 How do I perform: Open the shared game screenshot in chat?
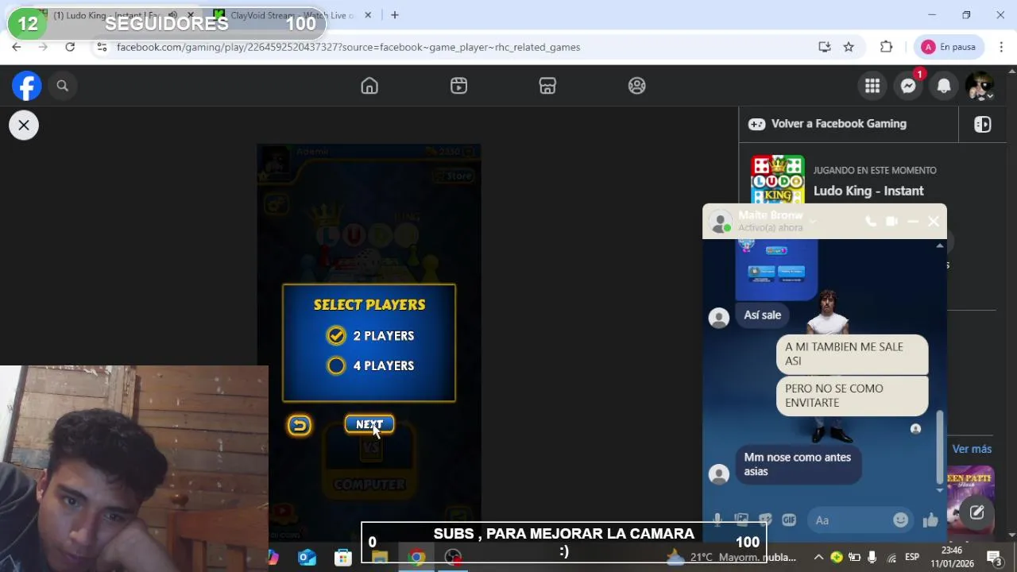click(776, 269)
